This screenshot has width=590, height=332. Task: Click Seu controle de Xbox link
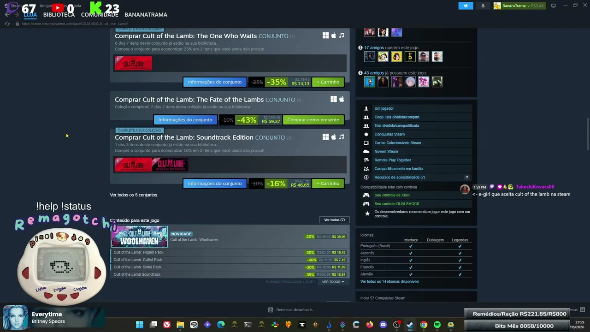click(x=392, y=196)
